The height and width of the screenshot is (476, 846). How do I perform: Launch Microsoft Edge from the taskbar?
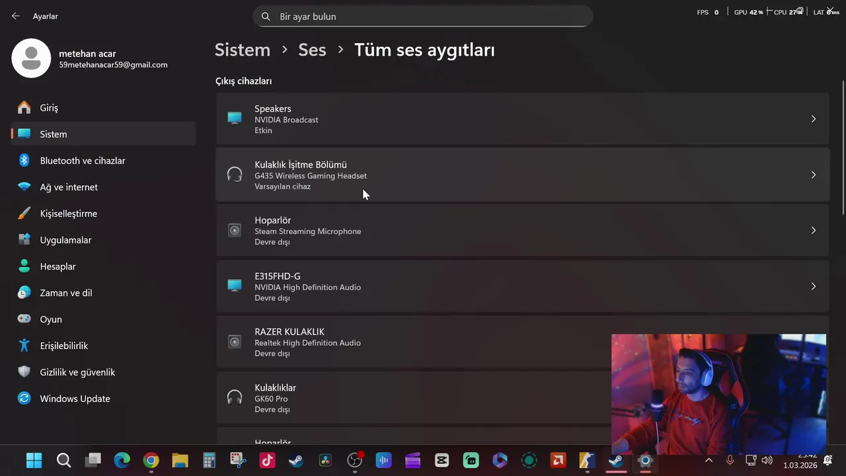pos(122,460)
